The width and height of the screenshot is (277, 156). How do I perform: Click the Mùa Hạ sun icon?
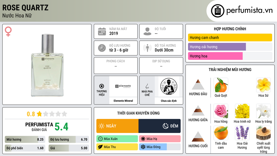pos(143,139)
